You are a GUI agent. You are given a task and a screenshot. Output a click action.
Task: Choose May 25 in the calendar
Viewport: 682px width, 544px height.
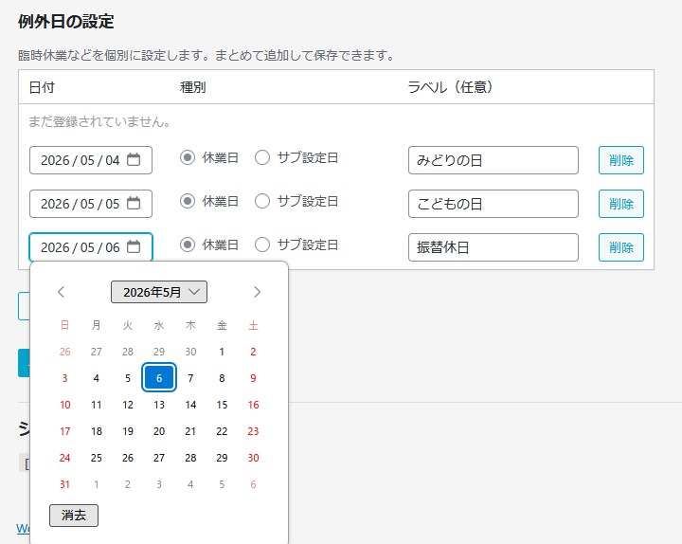(96, 458)
